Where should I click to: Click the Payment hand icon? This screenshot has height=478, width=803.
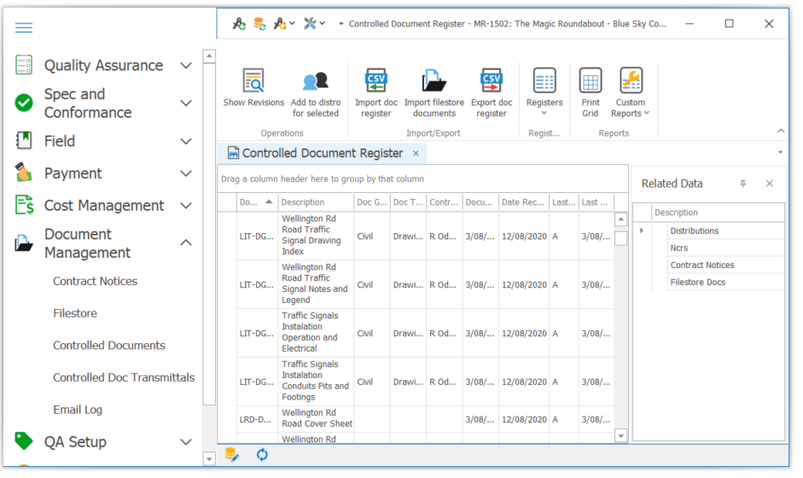(24, 172)
